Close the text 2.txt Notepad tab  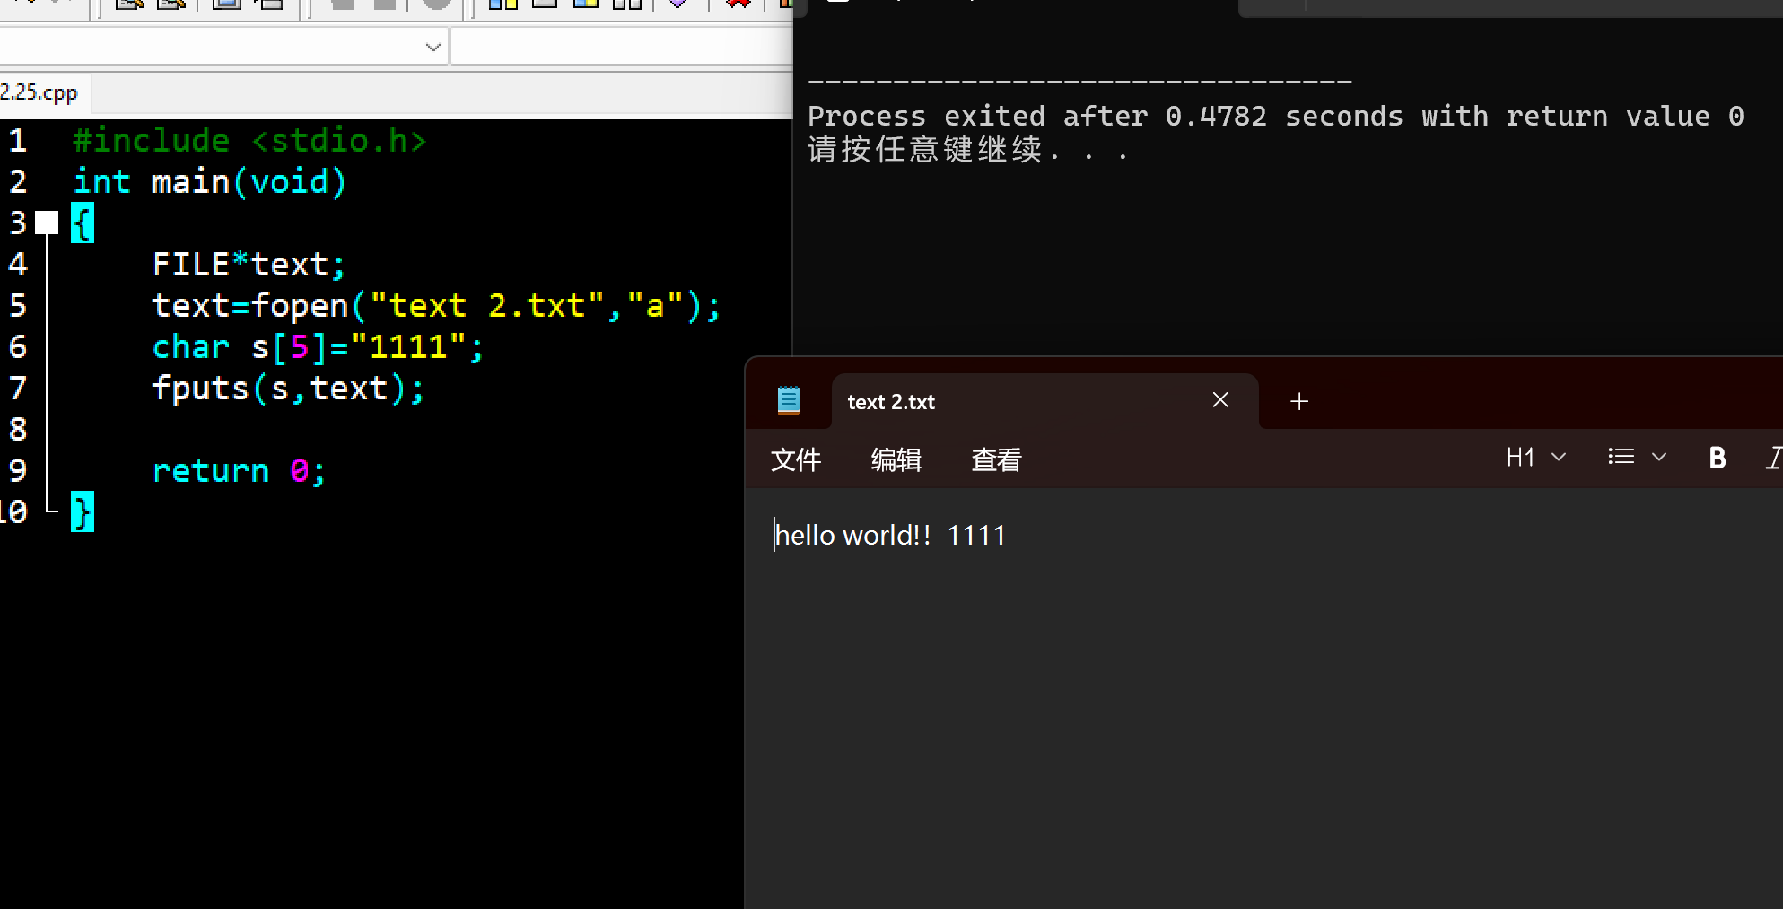[x=1220, y=400]
